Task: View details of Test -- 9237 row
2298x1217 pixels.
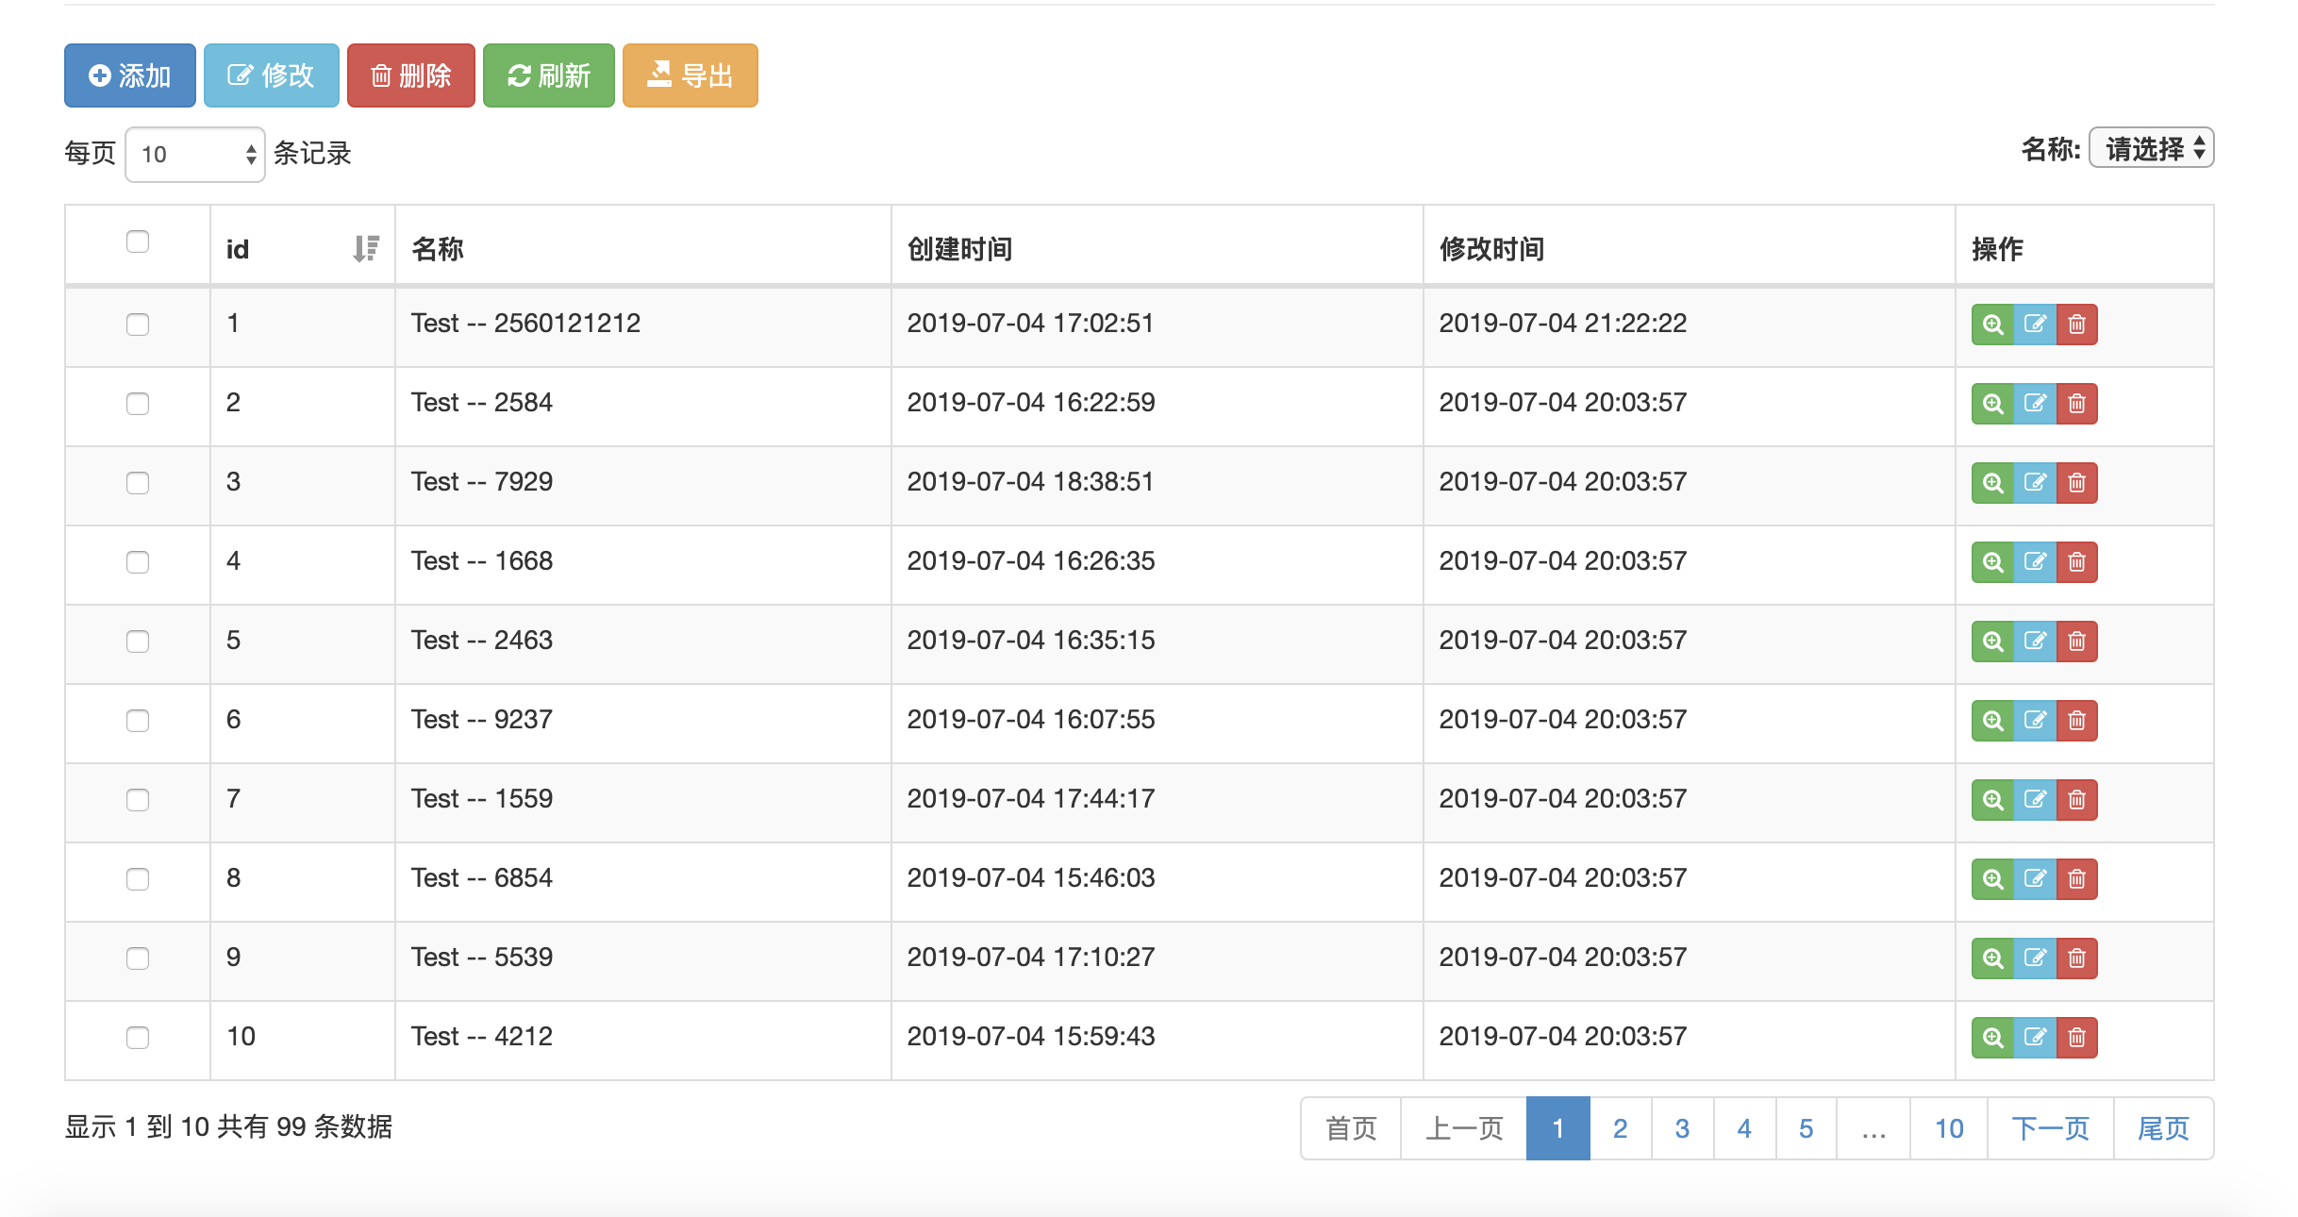Action: (1992, 721)
